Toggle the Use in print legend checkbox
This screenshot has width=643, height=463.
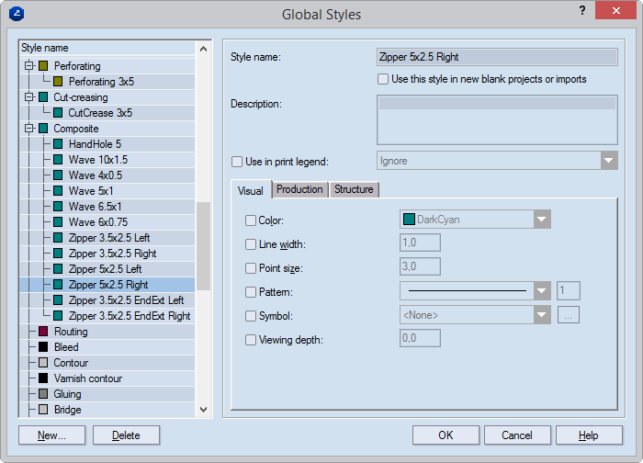tap(237, 162)
